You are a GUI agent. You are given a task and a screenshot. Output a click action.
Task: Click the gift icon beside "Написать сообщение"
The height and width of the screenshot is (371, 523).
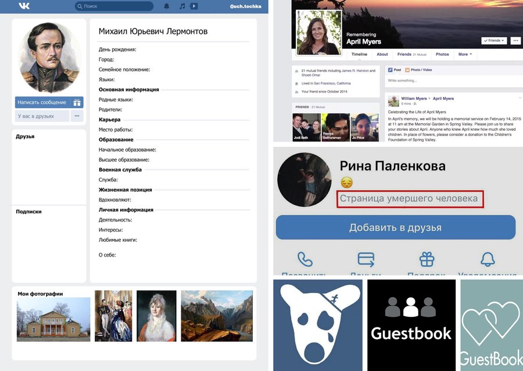click(x=77, y=102)
